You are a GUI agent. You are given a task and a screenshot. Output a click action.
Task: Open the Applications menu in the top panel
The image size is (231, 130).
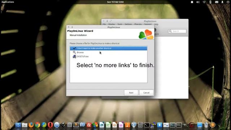8,2
